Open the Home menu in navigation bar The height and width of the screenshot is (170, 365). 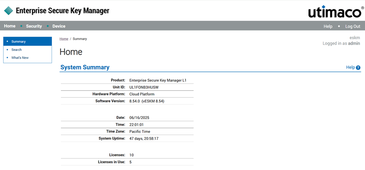pyautogui.click(x=10, y=26)
